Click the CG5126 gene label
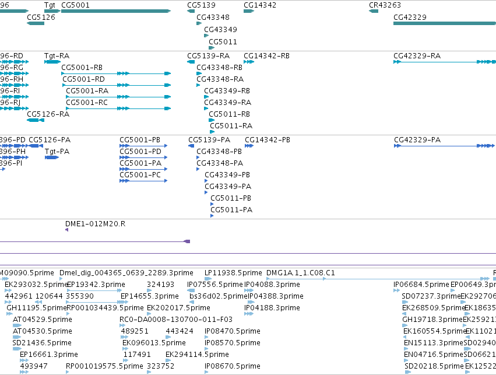The image size is (496, 375). (x=41, y=17)
